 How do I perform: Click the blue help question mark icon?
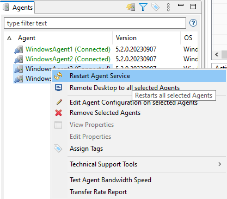pyautogui.click(x=193, y=23)
